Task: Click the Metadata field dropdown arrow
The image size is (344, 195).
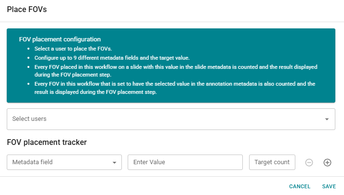Action: [x=114, y=163]
